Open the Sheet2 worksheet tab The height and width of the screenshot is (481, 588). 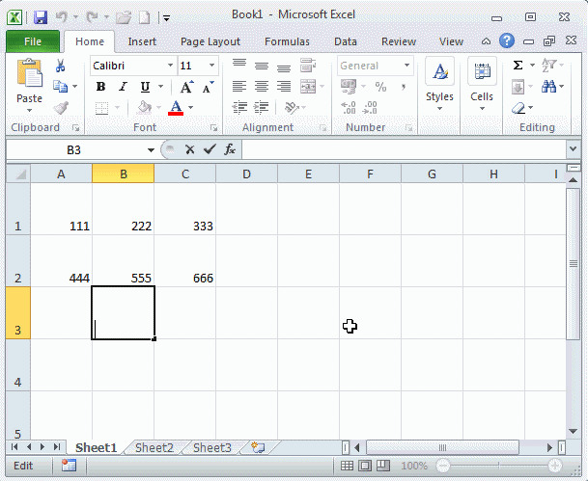pyautogui.click(x=154, y=448)
